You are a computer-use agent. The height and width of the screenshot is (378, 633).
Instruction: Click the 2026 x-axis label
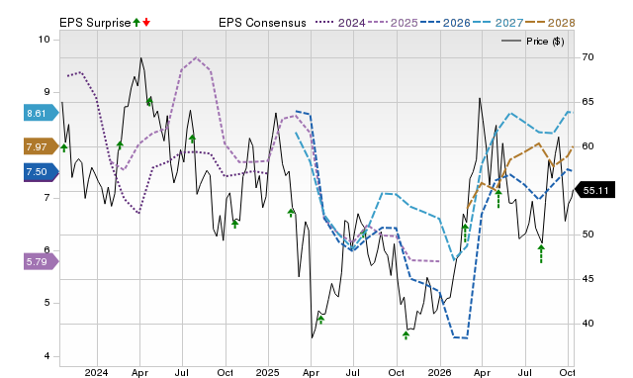point(439,372)
